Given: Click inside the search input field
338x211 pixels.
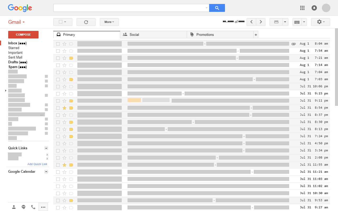Looking at the screenshot, I should [129, 8].
